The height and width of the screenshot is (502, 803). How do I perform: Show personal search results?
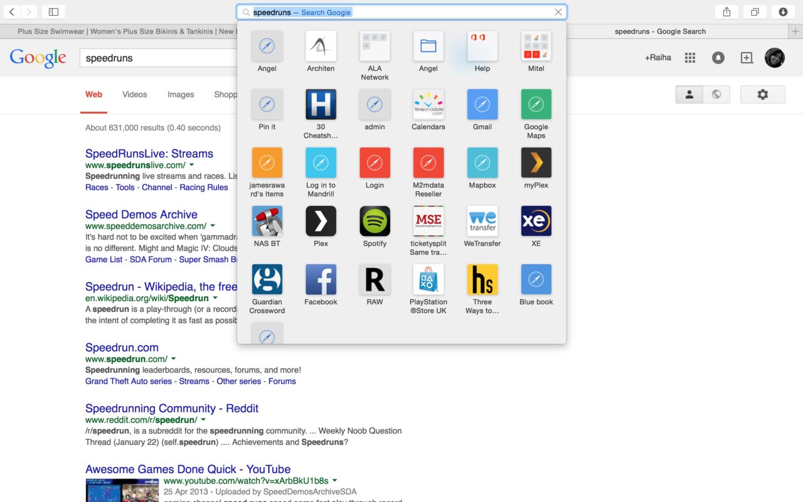(x=689, y=95)
